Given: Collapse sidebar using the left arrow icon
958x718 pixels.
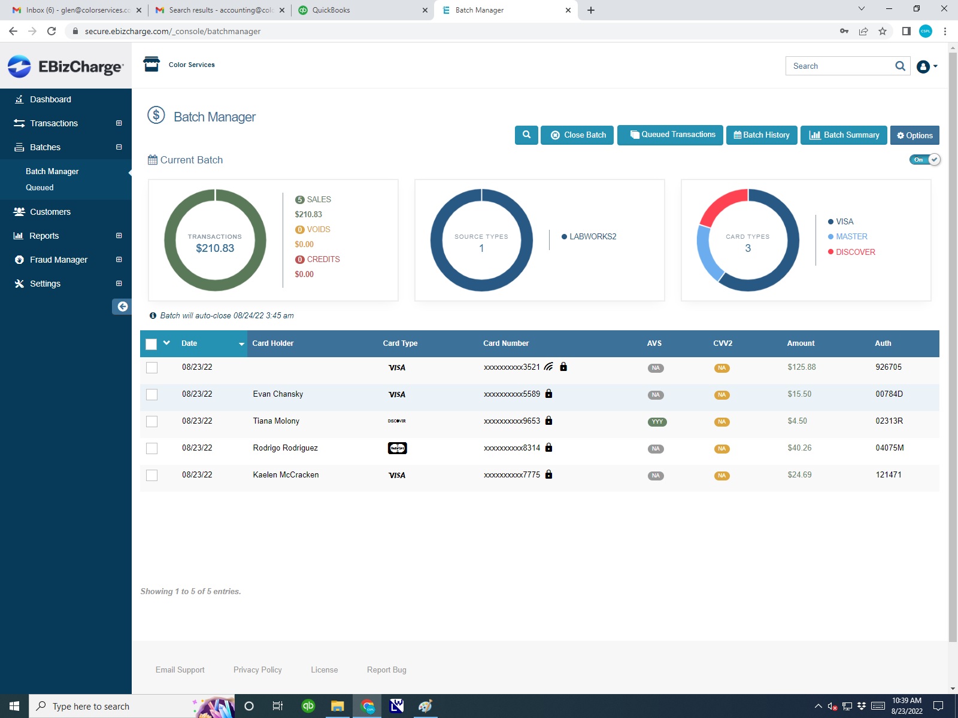Looking at the screenshot, I should 122,306.
